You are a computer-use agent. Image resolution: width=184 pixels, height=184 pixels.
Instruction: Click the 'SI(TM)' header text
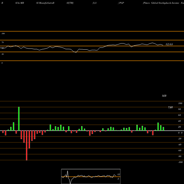click(x=70, y=3)
